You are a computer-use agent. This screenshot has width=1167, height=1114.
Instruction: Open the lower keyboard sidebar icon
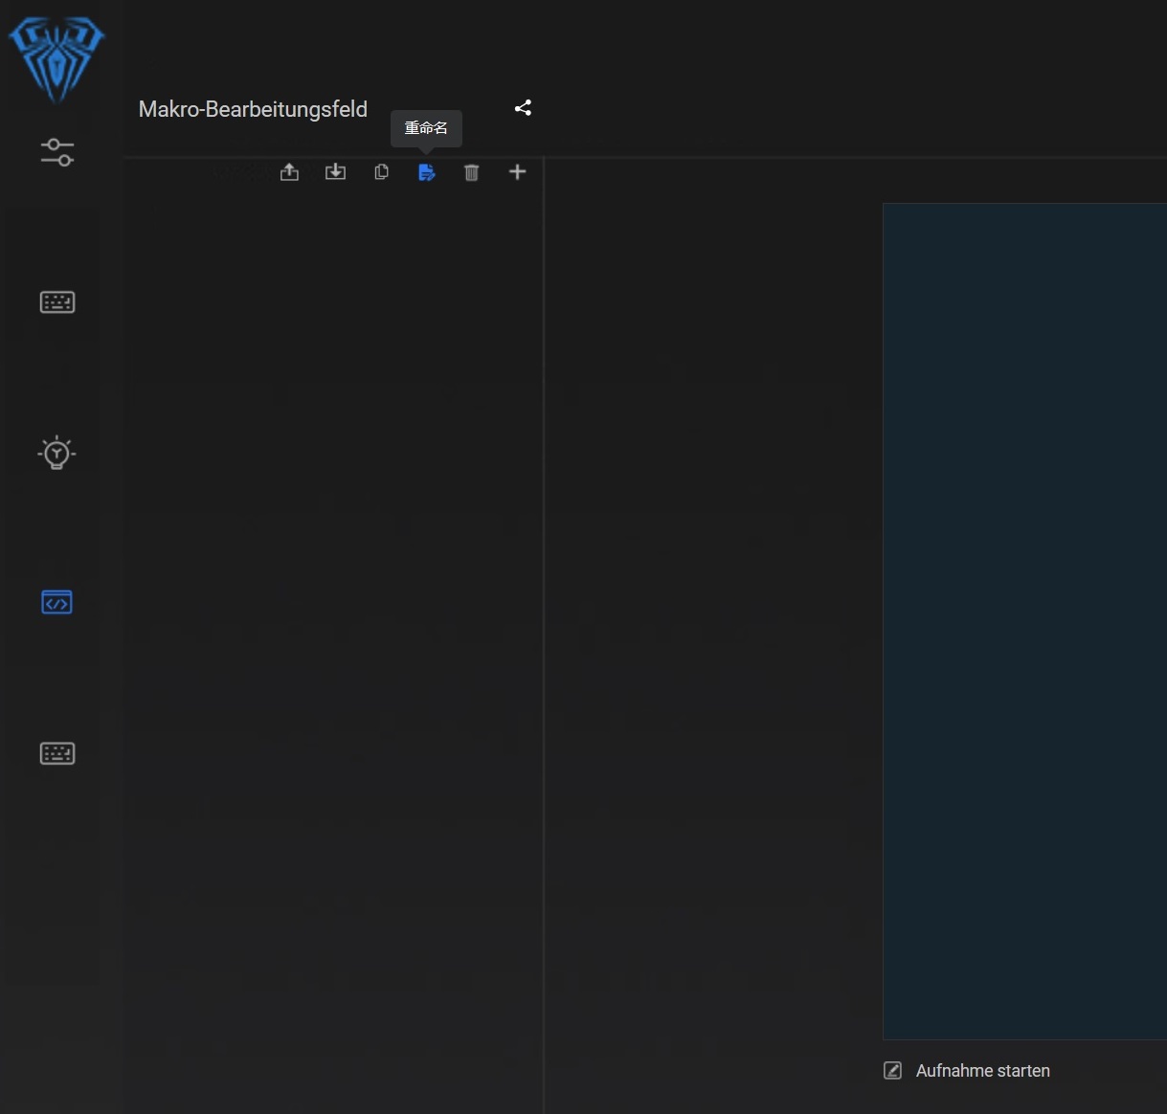57,753
